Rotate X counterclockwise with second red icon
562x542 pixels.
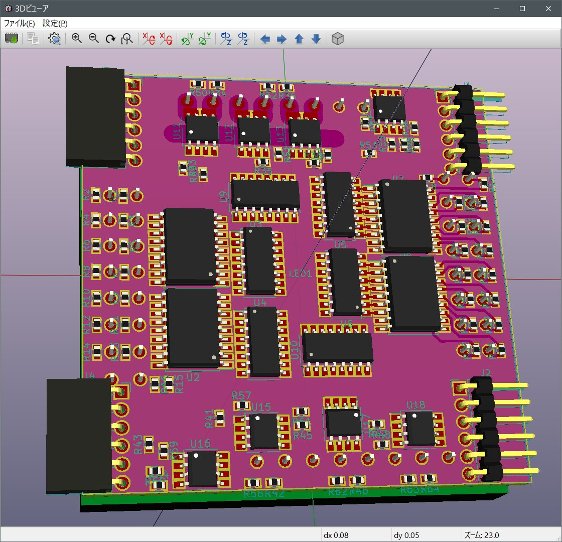(x=166, y=39)
